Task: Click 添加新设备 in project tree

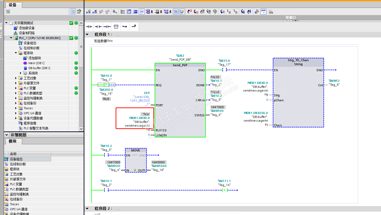Action: 26,28
